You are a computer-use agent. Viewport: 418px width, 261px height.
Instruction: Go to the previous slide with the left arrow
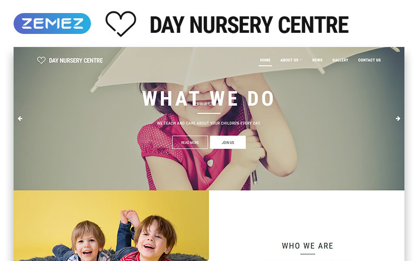click(x=20, y=118)
